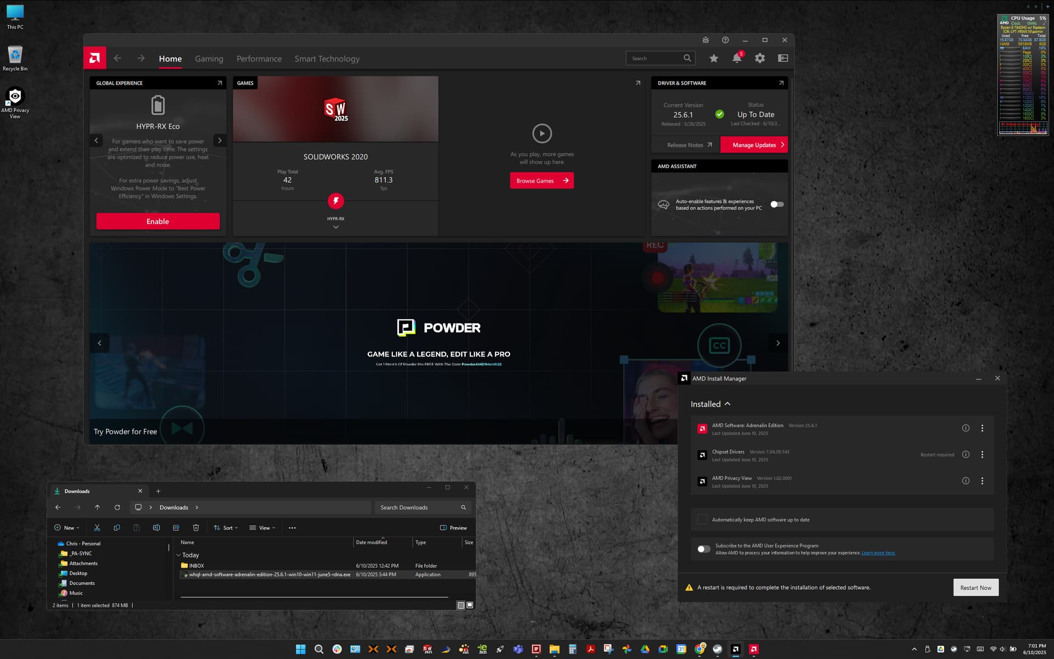Cut selected file in Downloads toolbar
This screenshot has height=659, width=1054.
pos(97,528)
